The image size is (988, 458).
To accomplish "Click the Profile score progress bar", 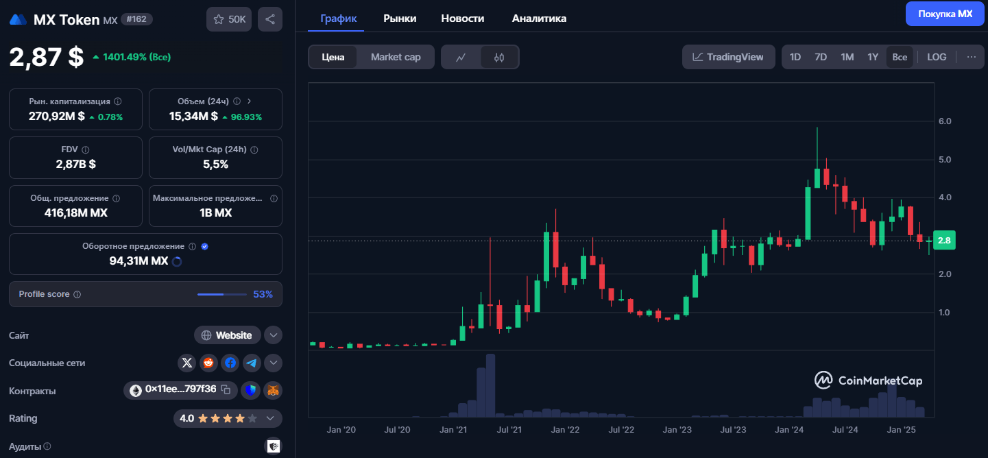I will coord(221,294).
